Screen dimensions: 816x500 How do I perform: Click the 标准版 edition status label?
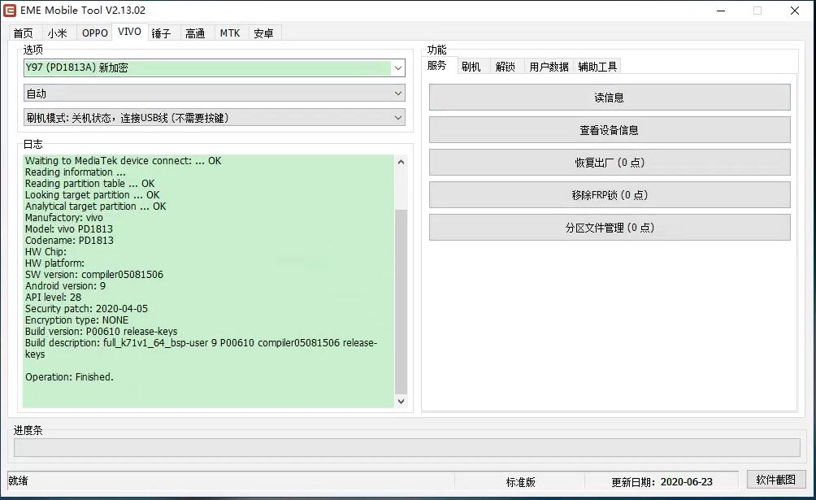tap(520, 482)
